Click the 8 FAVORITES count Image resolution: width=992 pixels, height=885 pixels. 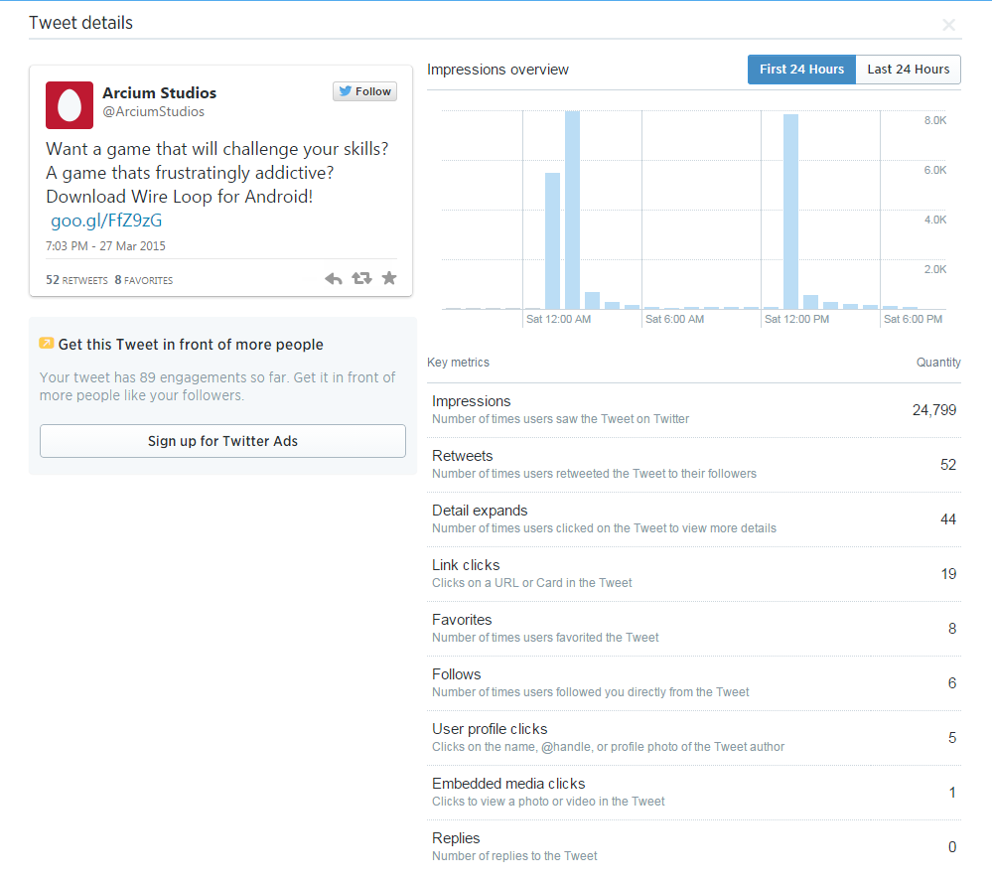pyautogui.click(x=144, y=280)
